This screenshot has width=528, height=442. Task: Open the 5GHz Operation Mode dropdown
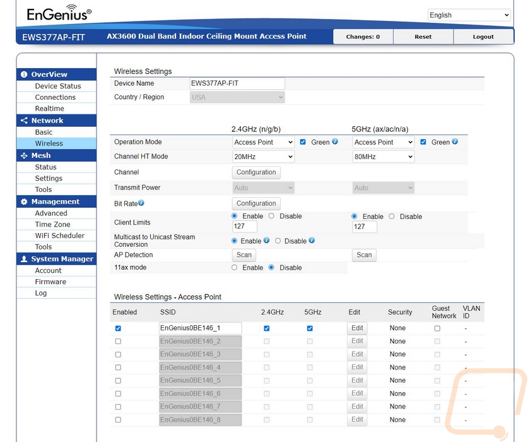click(x=383, y=142)
